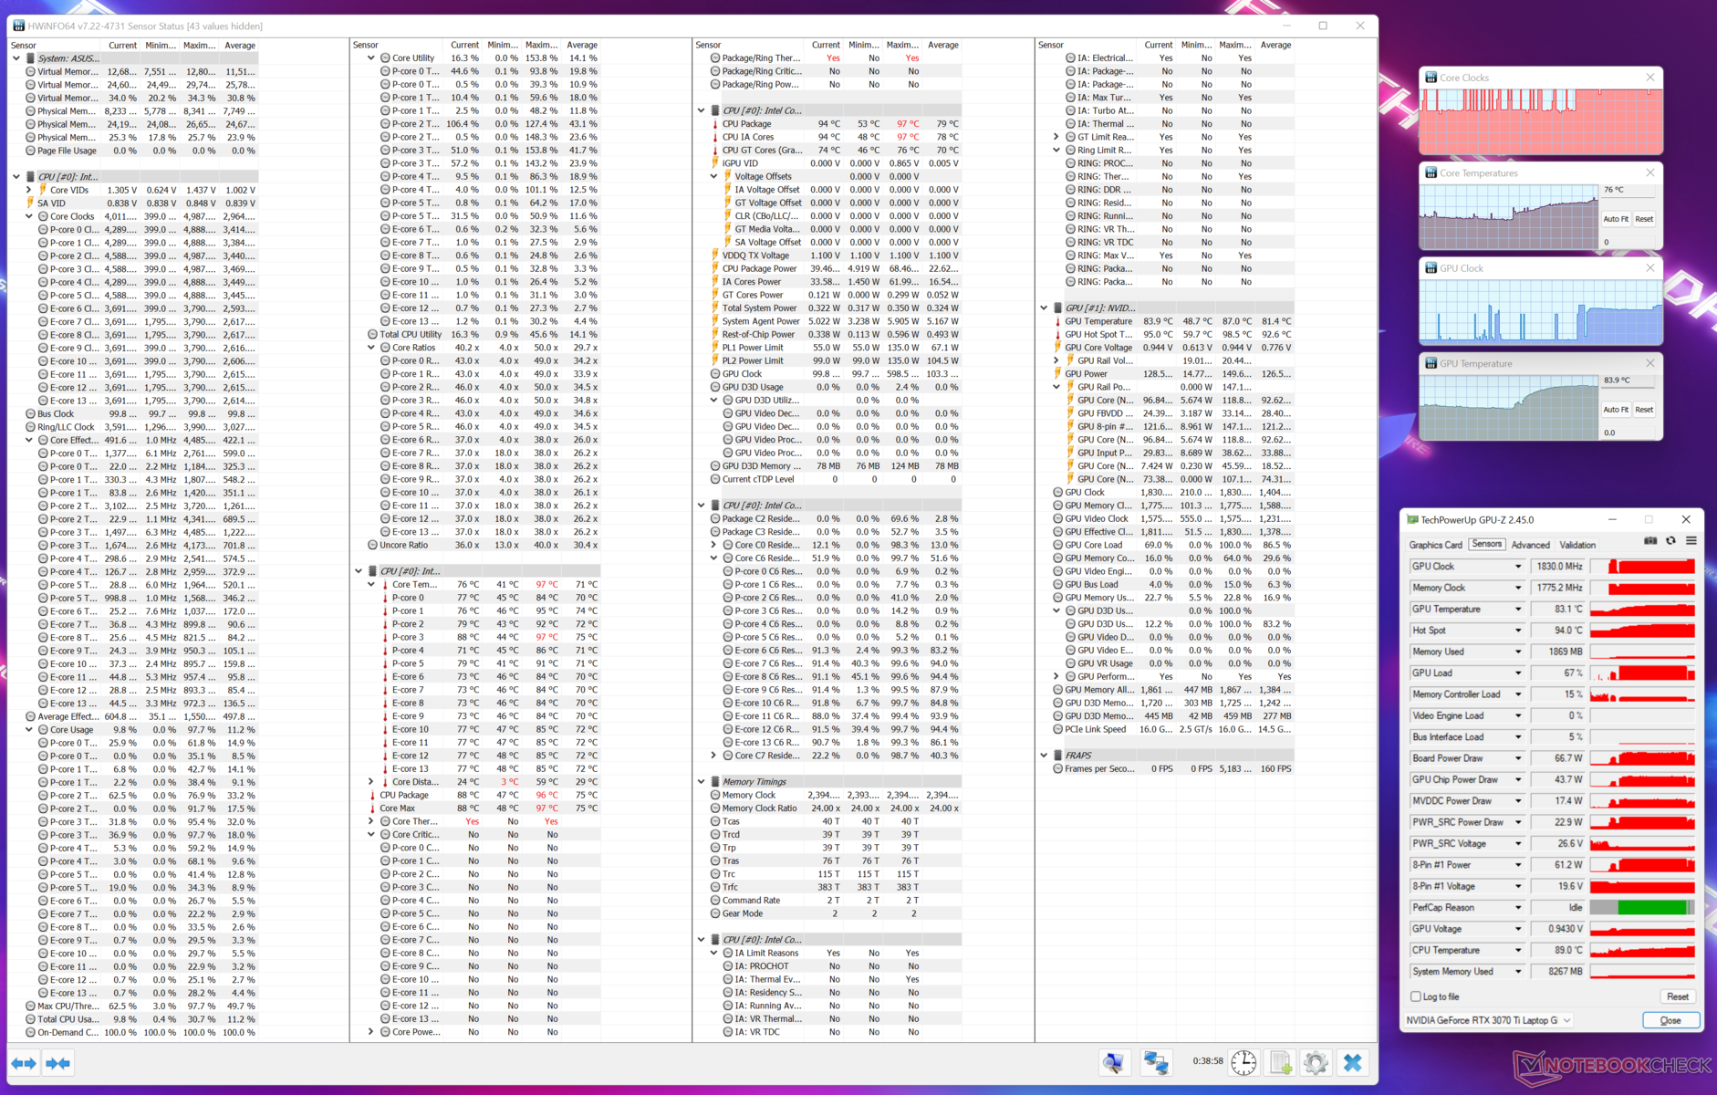Select the Sensors tab in GPU-Z
Screen dimensions: 1717x1095
click(x=1486, y=544)
